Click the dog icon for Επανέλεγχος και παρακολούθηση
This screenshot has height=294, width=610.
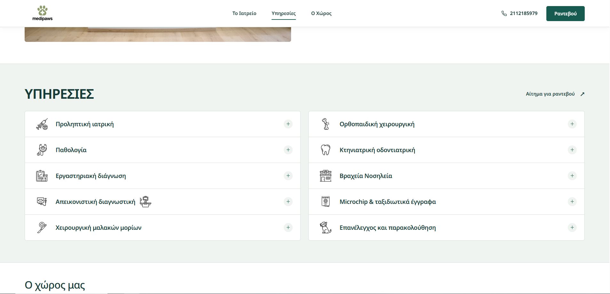(x=326, y=228)
